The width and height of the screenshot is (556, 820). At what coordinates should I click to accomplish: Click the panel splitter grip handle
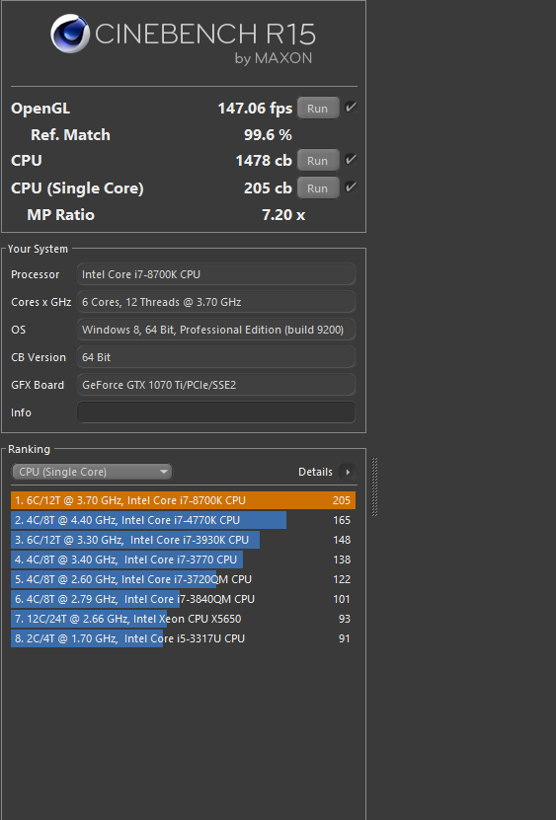tap(374, 486)
